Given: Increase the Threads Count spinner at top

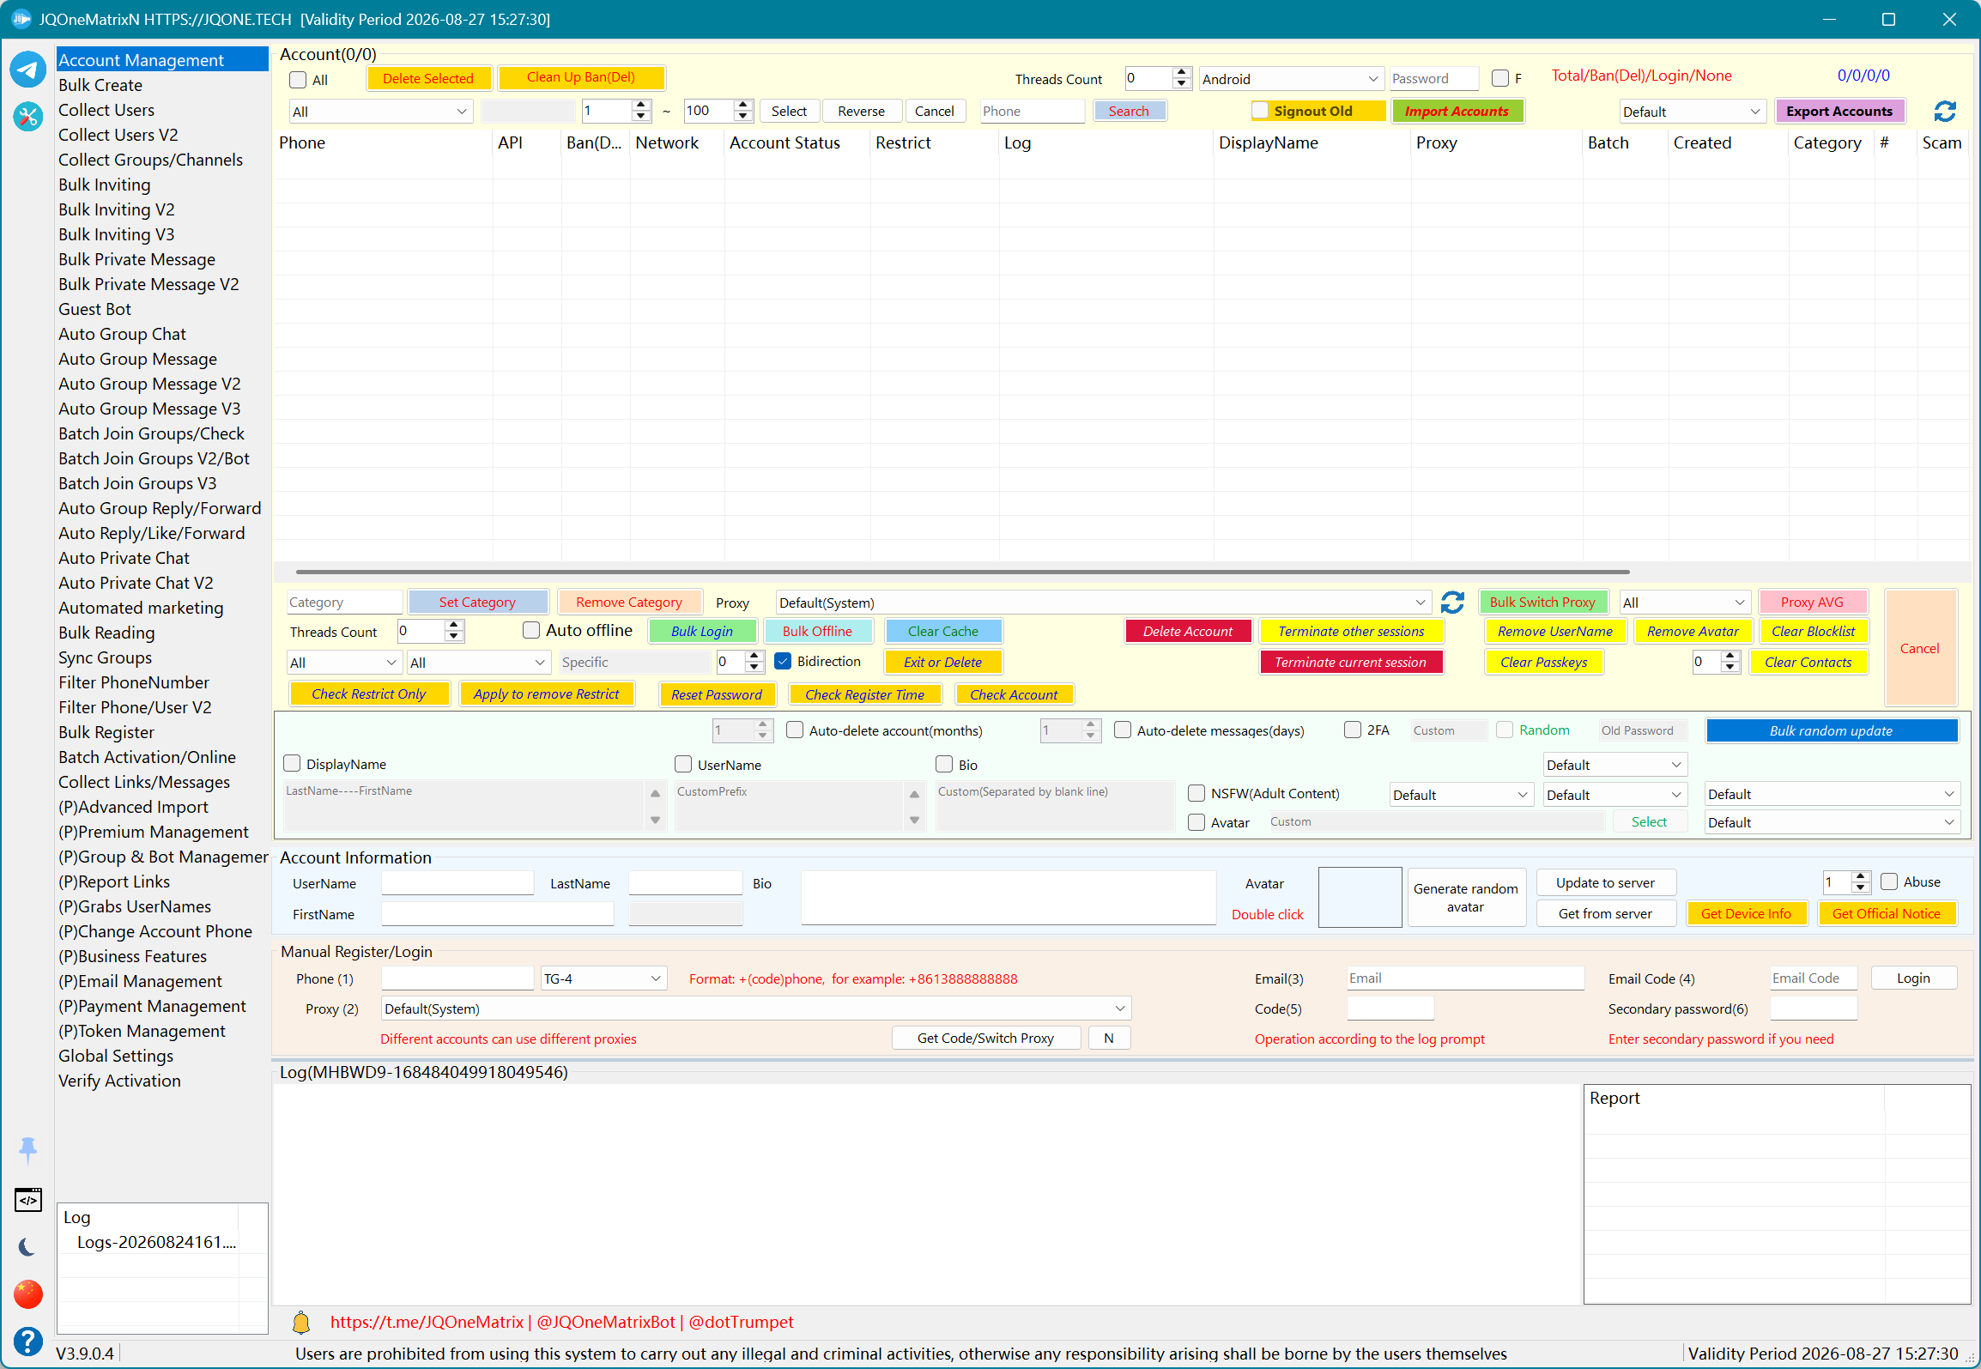Looking at the screenshot, I should (x=1182, y=73).
